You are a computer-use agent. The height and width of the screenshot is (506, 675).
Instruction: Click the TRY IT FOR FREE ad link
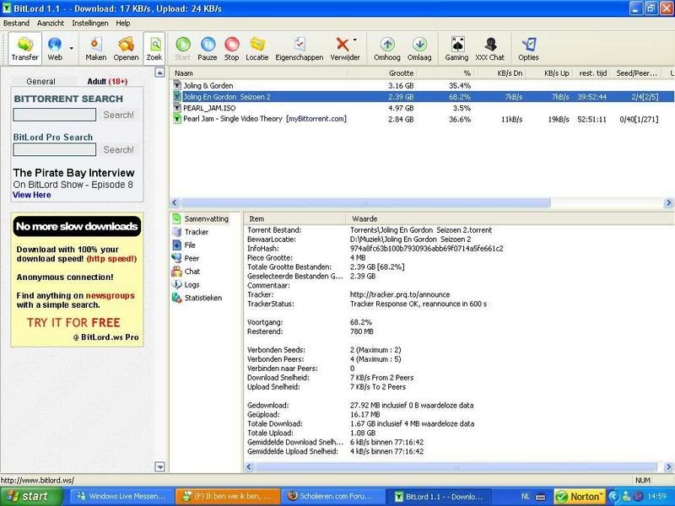coord(73,323)
